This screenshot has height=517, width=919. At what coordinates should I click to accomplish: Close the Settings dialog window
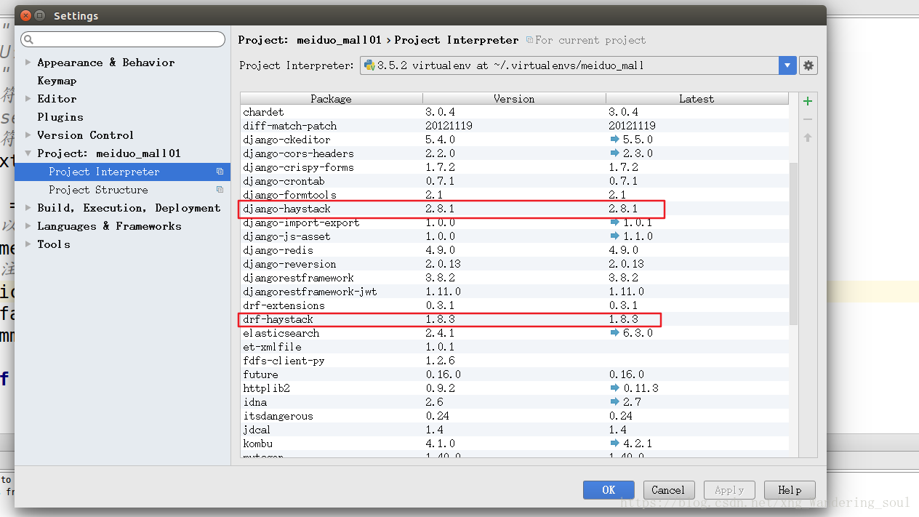(x=25, y=15)
